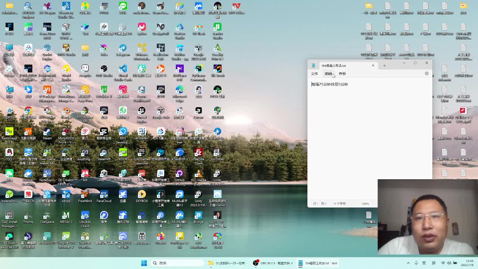
Task: Expand the system tray hidden icons chevron
Action: pyautogui.click(x=408, y=263)
